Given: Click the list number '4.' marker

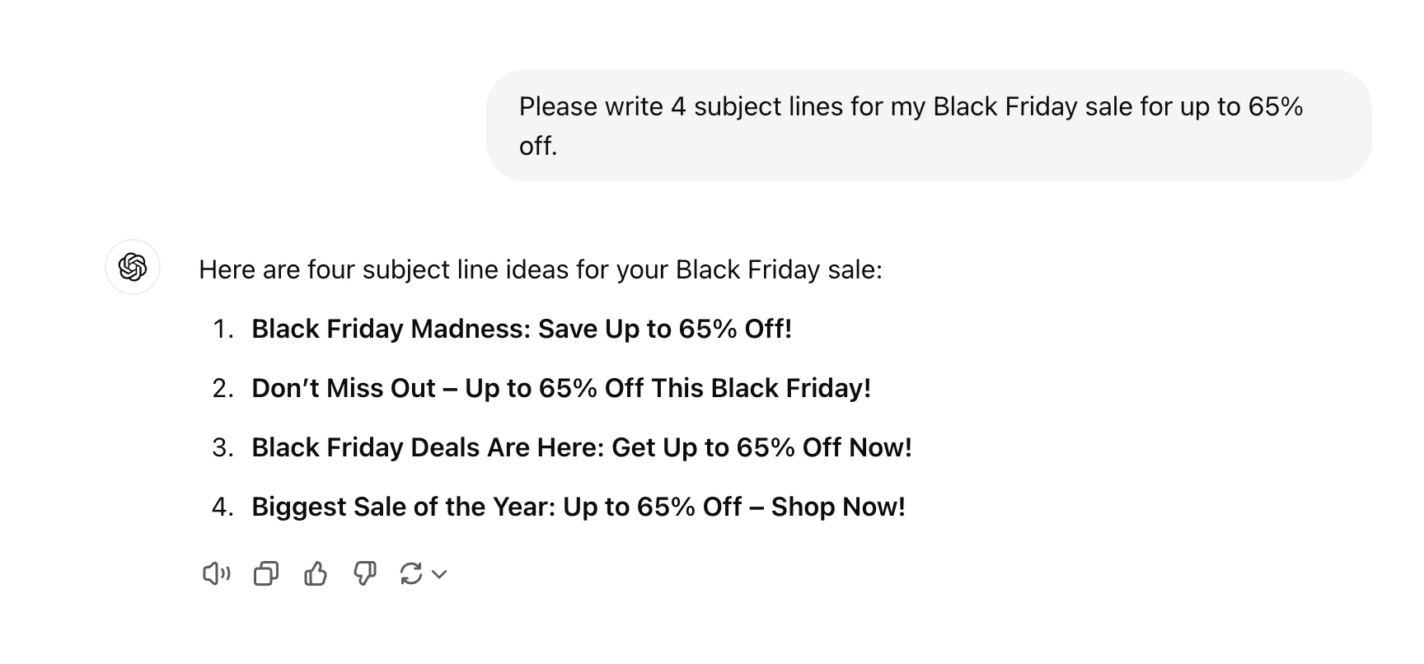Looking at the screenshot, I should 223,507.
